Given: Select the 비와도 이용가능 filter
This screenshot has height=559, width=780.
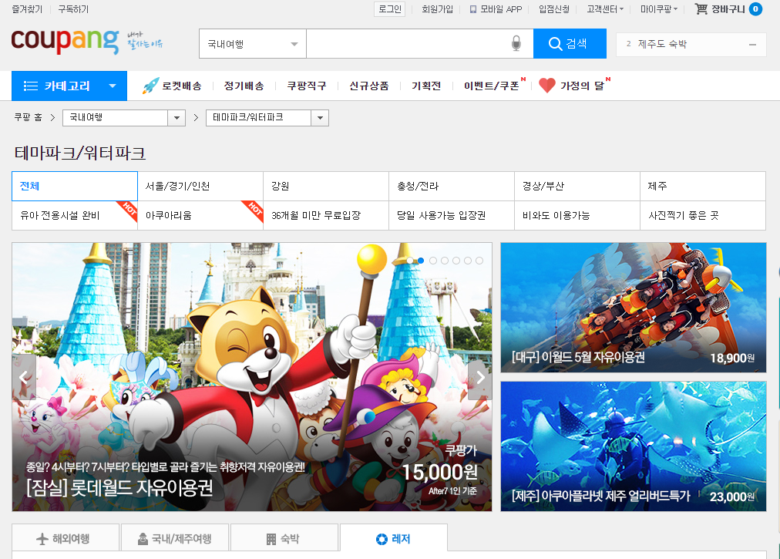Looking at the screenshot, I should click(x=577, y=216).
